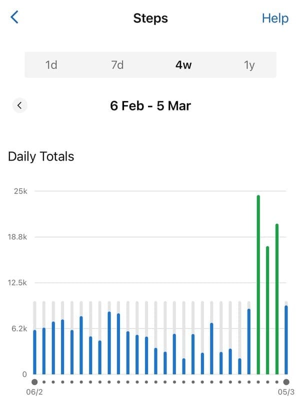Select the 7d time range tab
This screenshot has height=412, width=301.
point(117,65)
